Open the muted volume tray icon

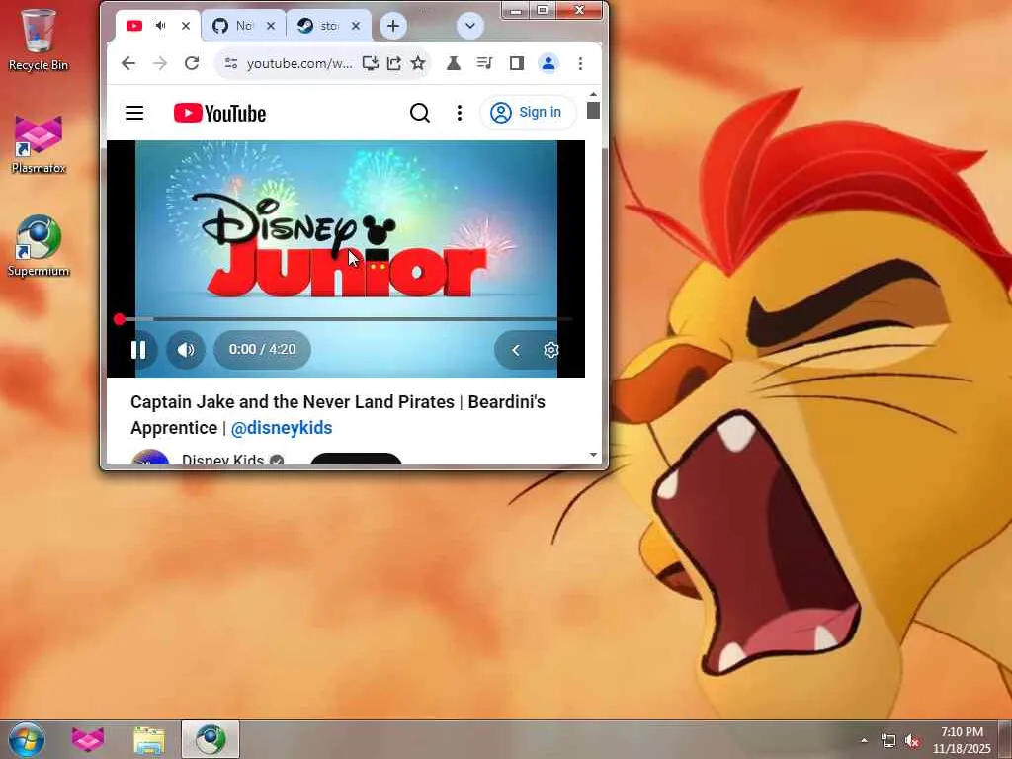tap(912, 741)
